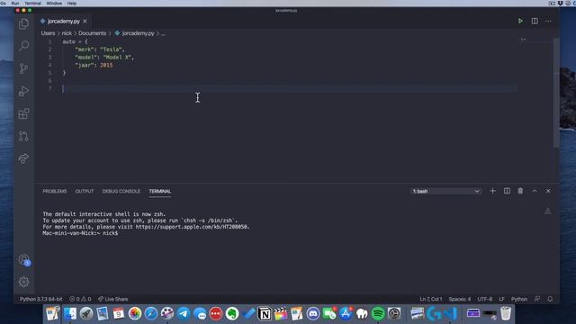
Task: Select the Terminal panel tab
Action: tap(160, 192)
